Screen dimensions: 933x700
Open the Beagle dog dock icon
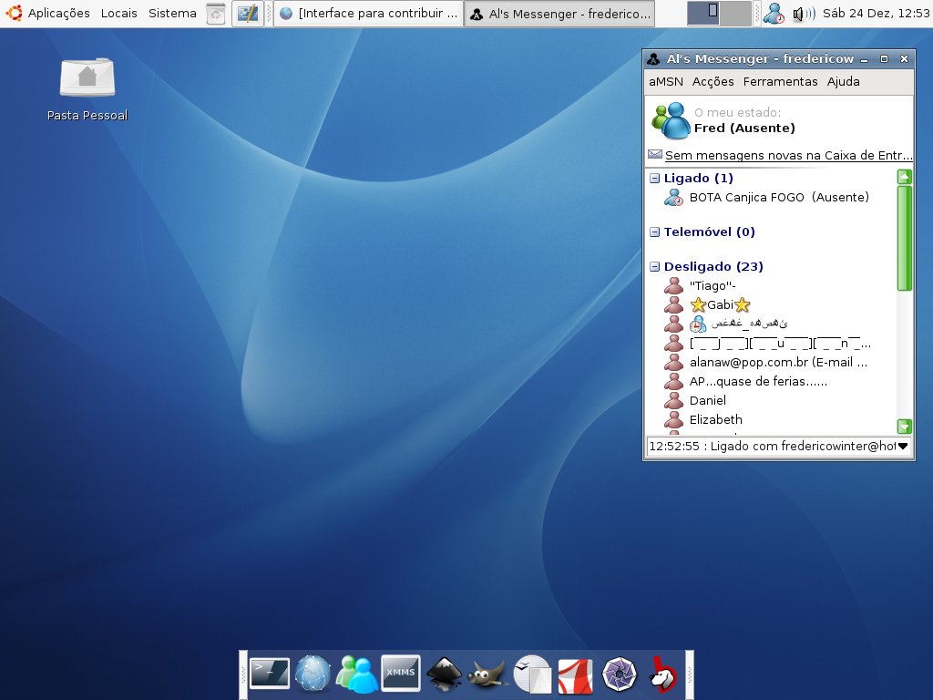tap(662, 674)
